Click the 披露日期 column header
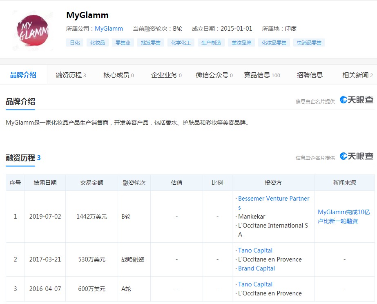 pos(45,183)
